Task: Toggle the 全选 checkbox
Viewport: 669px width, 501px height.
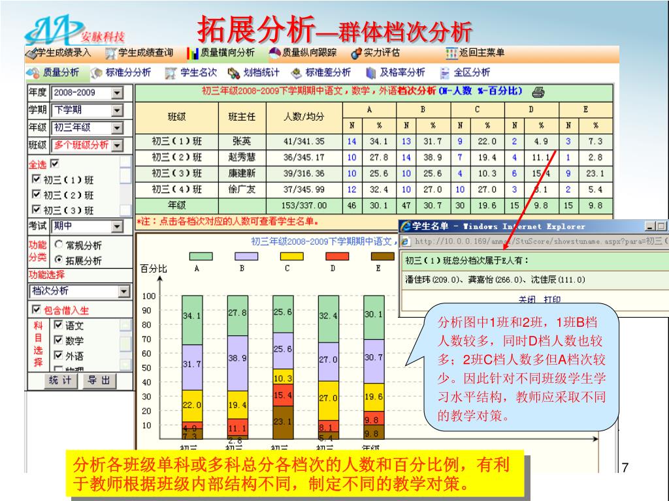Action: (55, 163)
